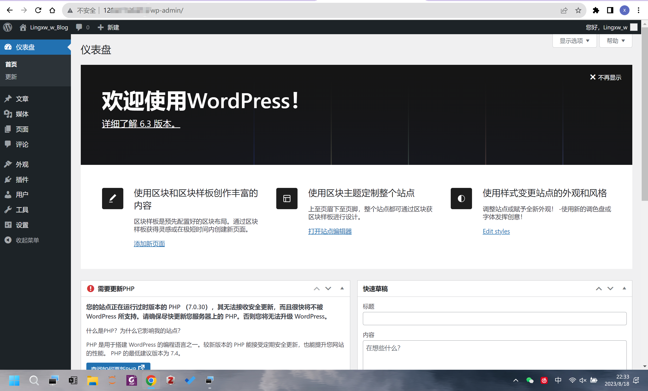This screenshot has width=648, height=391.
Task: Collapse the 快速草稿 widget panel
Action: coord(624,288)
